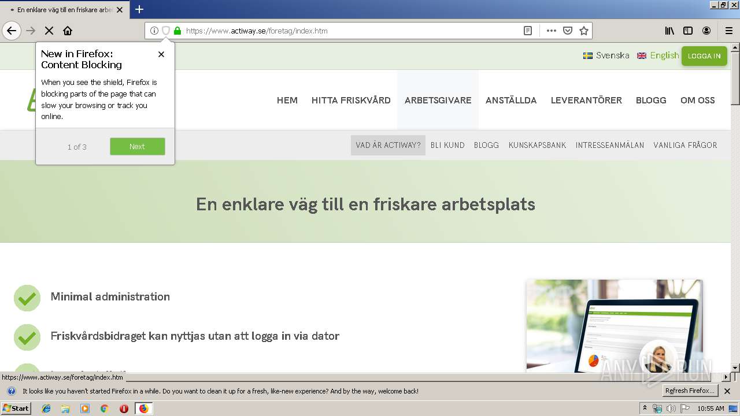Open the Library icon in toolbar

click(669, 31)
